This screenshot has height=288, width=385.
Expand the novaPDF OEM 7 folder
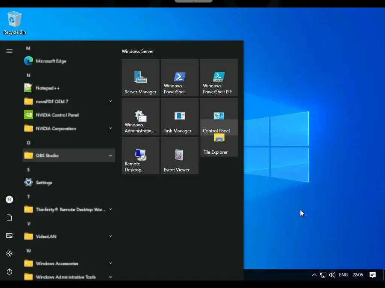click(69, 101)
